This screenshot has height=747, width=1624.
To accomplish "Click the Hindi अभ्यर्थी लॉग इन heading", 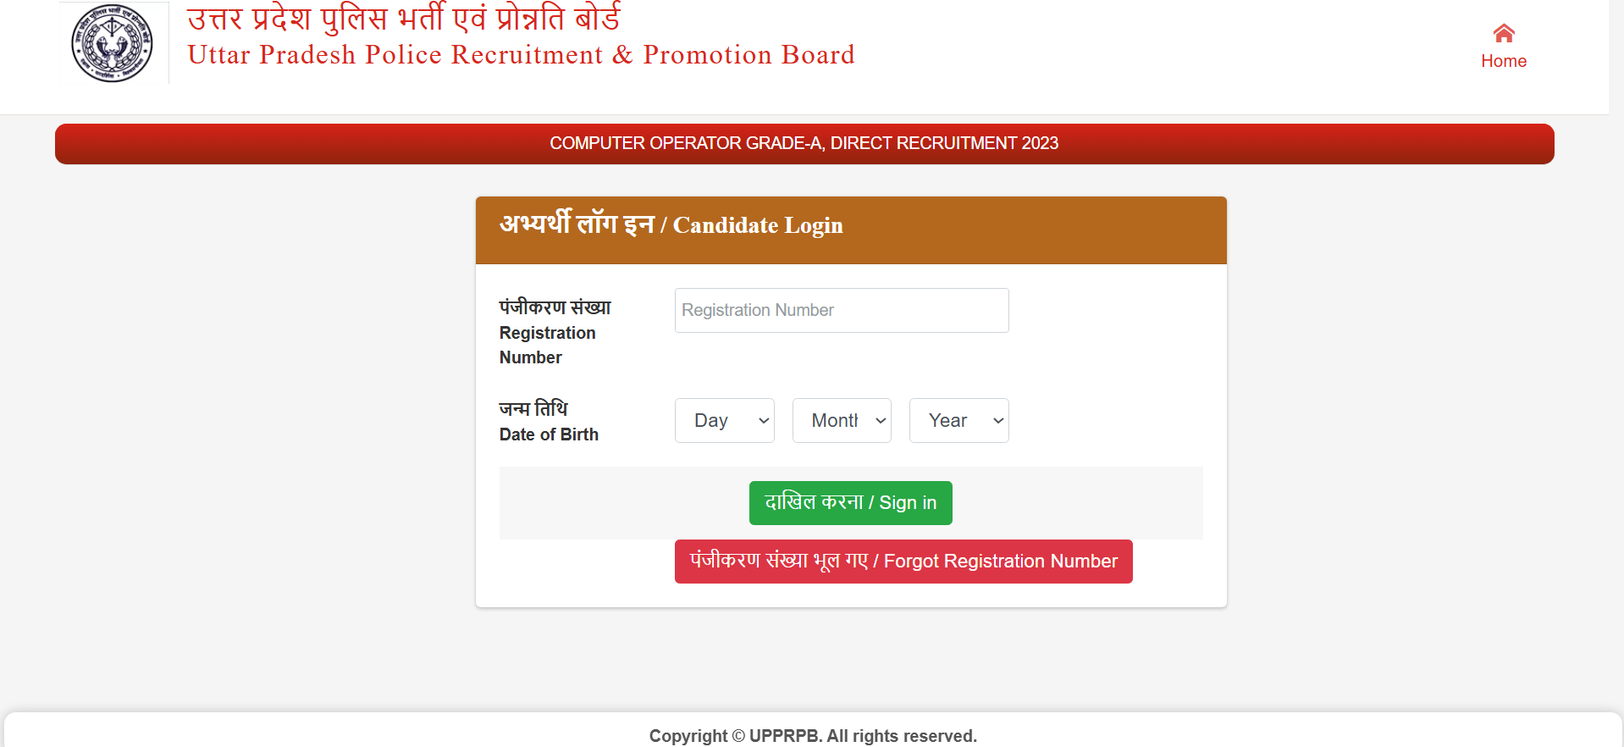I will [x=577, y=224].
